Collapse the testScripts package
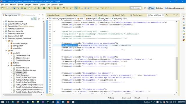This screenshot has width=186, height=104. [9, 65]
